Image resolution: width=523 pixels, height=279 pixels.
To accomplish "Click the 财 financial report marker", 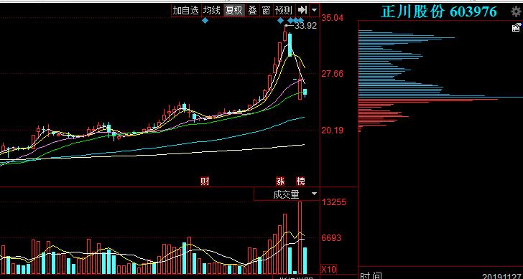I will pos(205,181).
